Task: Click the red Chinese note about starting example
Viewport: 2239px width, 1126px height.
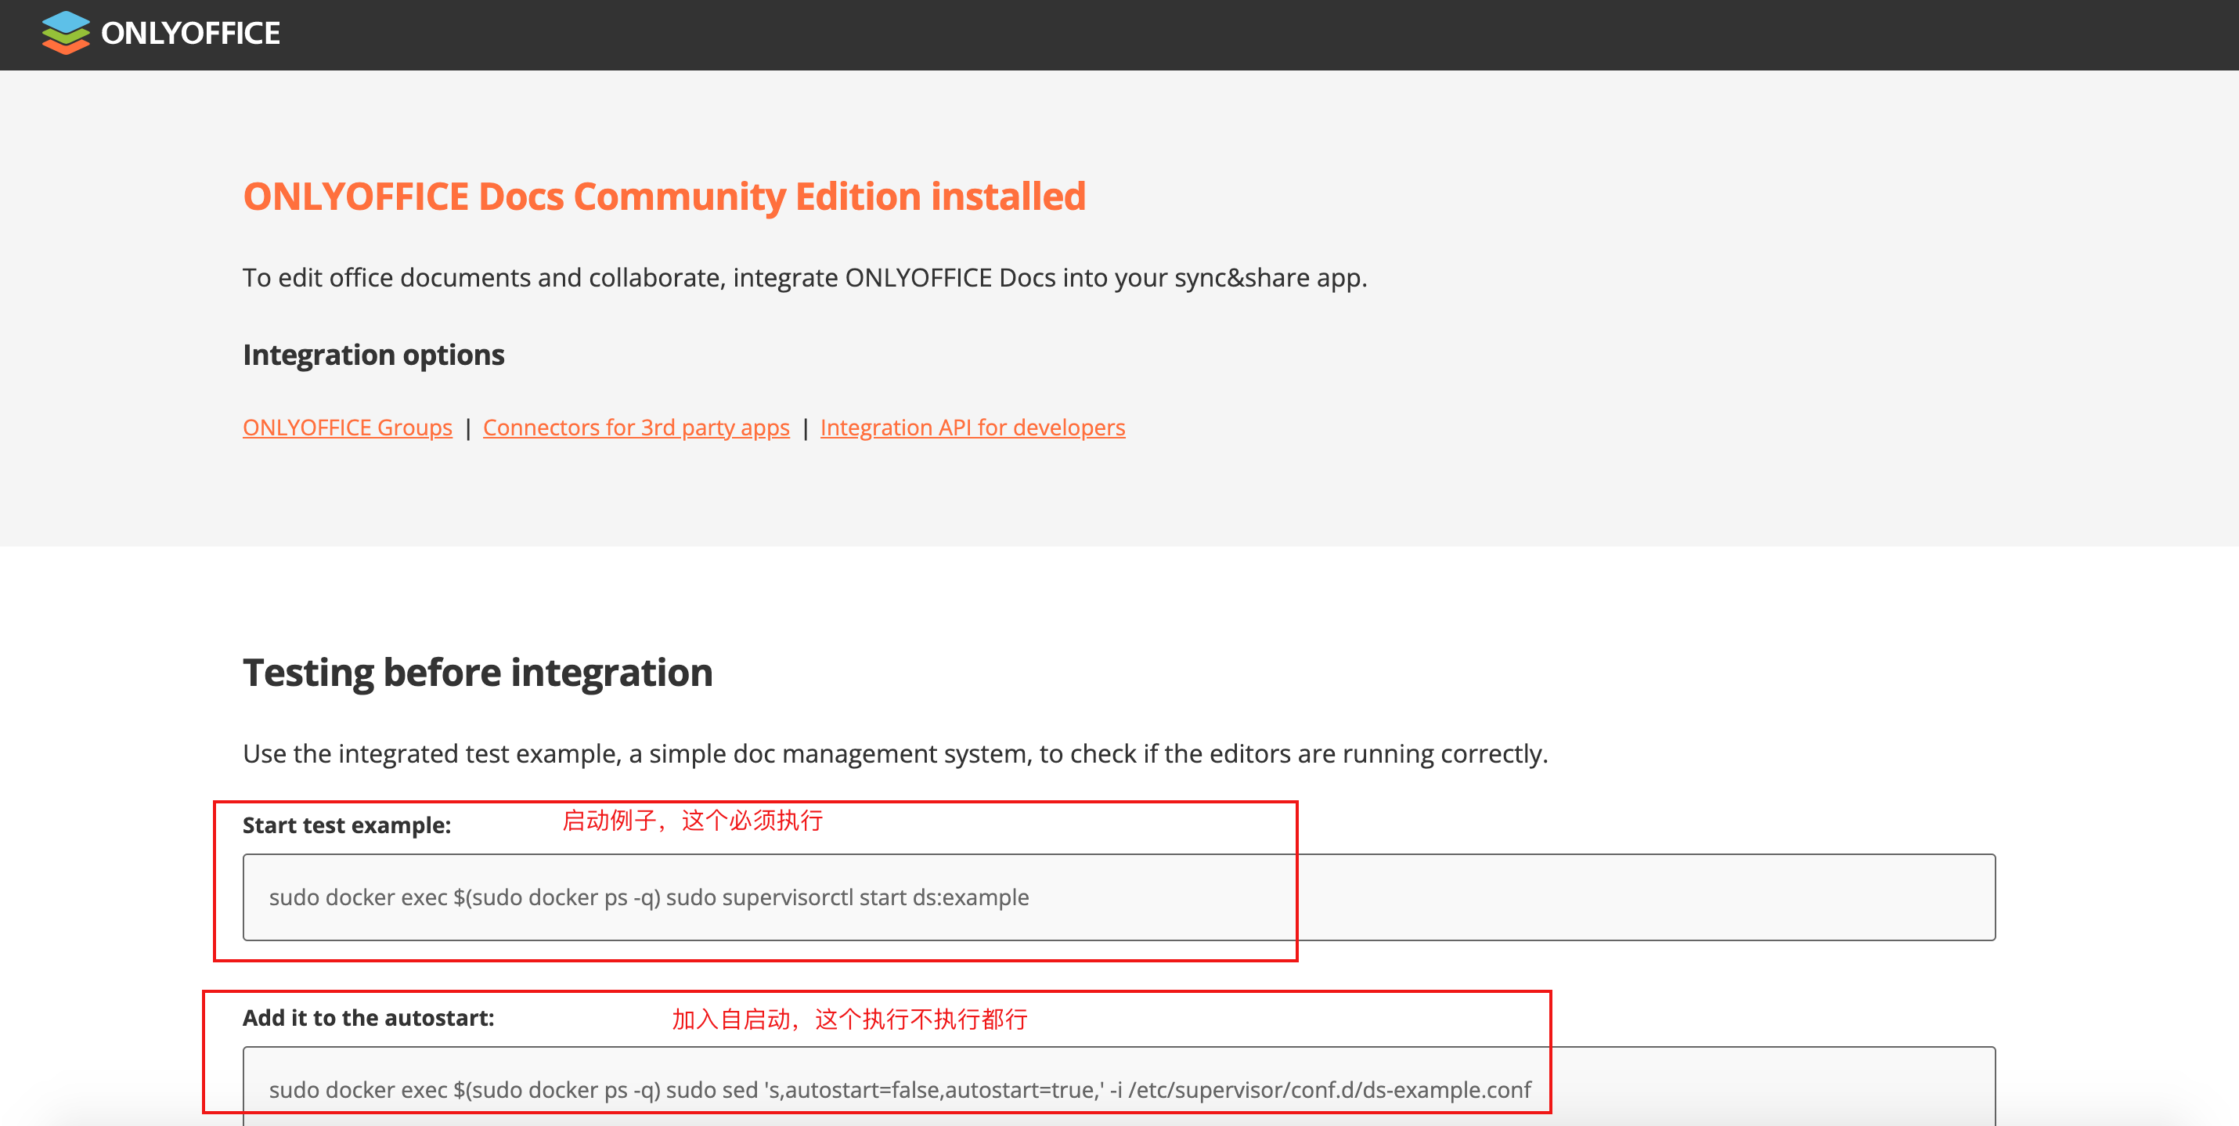Action: (x=692, y=821)
